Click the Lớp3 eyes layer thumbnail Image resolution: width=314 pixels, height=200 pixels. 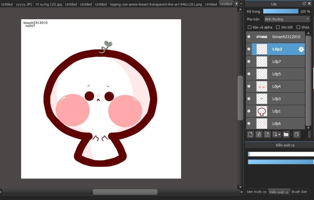pos(262,99)
